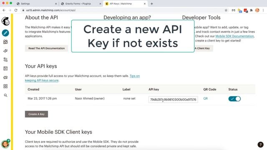
Task: Open the red extension icon in toolbar
Action: point(246,10)
